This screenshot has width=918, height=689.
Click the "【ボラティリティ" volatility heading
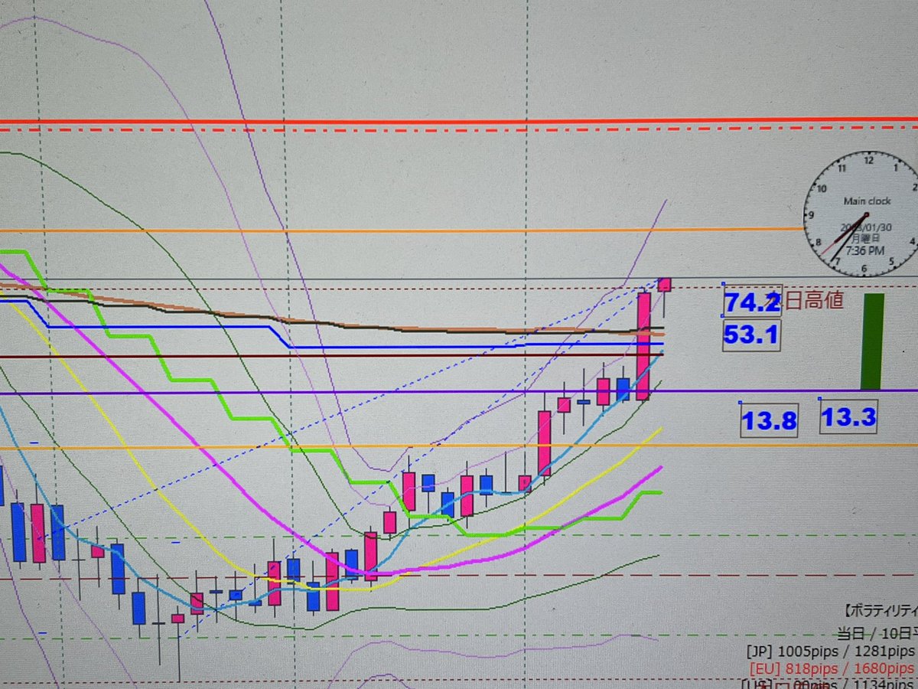tap(880, 612)
